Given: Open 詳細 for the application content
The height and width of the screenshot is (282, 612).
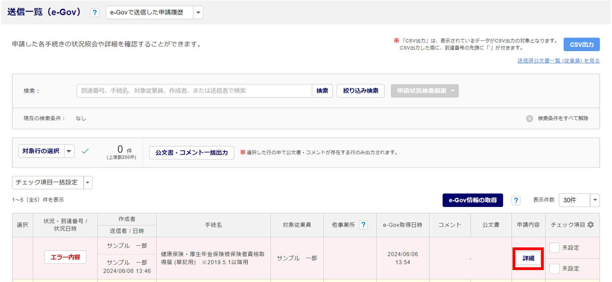Looking at the screenshot, I should pos(528,258).
